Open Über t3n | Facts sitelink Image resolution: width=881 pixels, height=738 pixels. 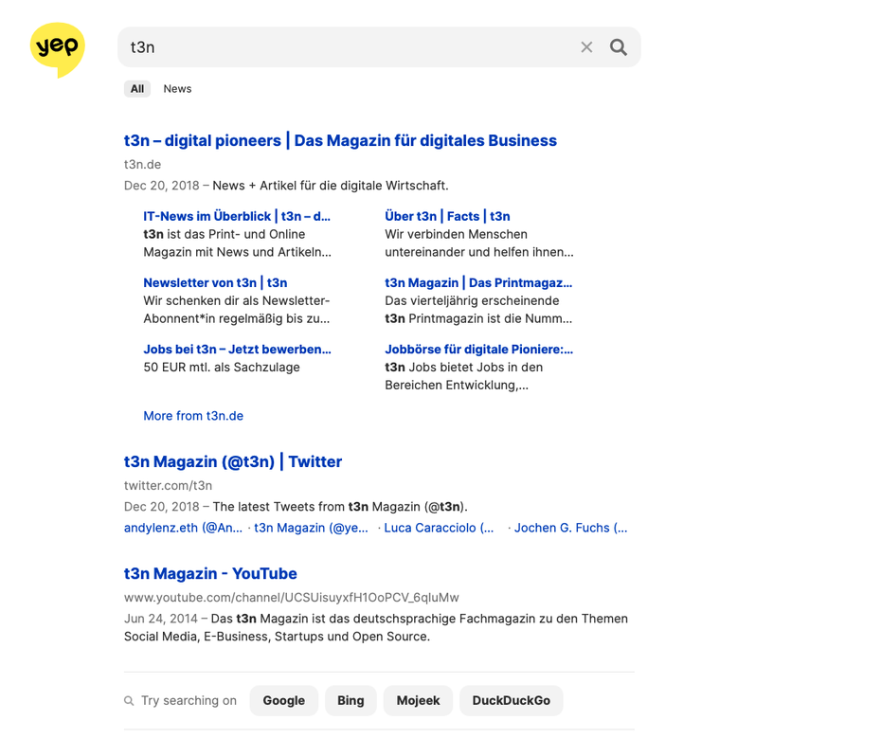coord(447,216)
